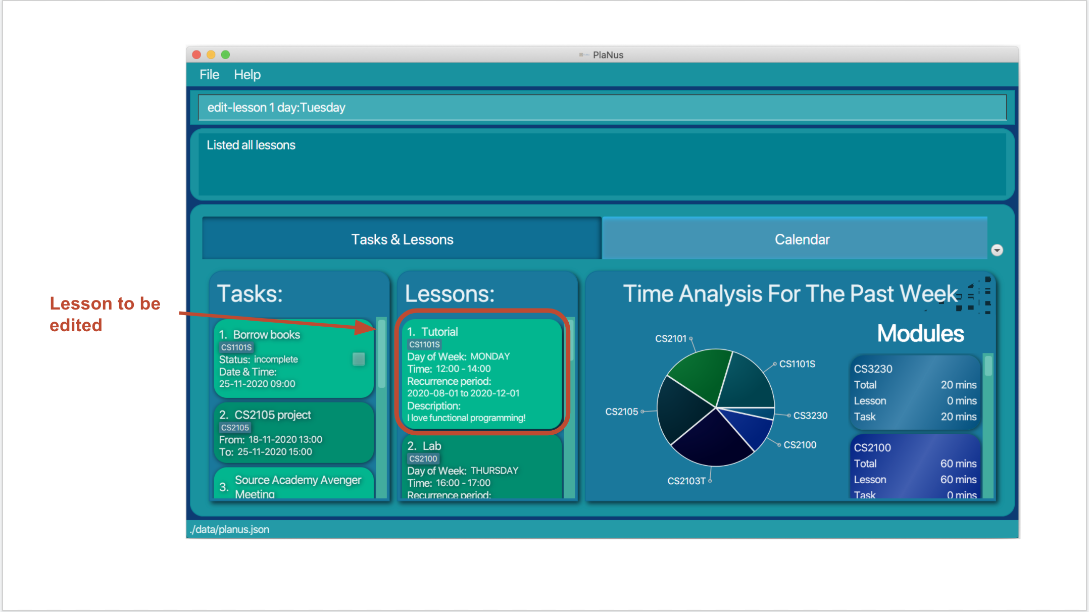Click the CS3230 pie chart label
Viewport: 1089px width, 612px height.
point(810,416)
